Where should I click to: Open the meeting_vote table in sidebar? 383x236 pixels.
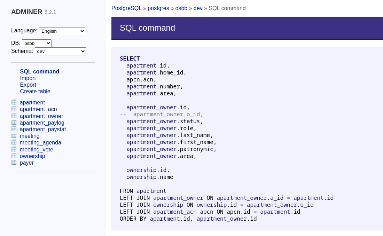pos(37,150)
